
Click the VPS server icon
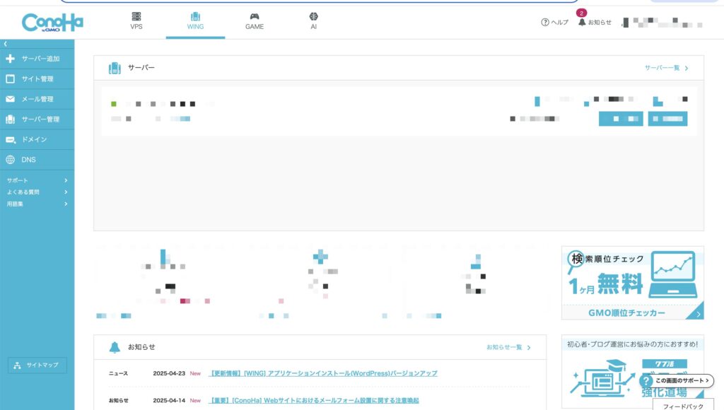(136, 17)
